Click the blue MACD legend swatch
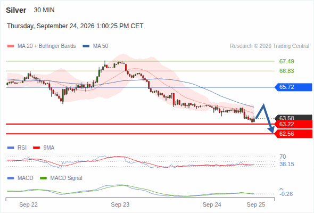 click(x=11, y=178)
